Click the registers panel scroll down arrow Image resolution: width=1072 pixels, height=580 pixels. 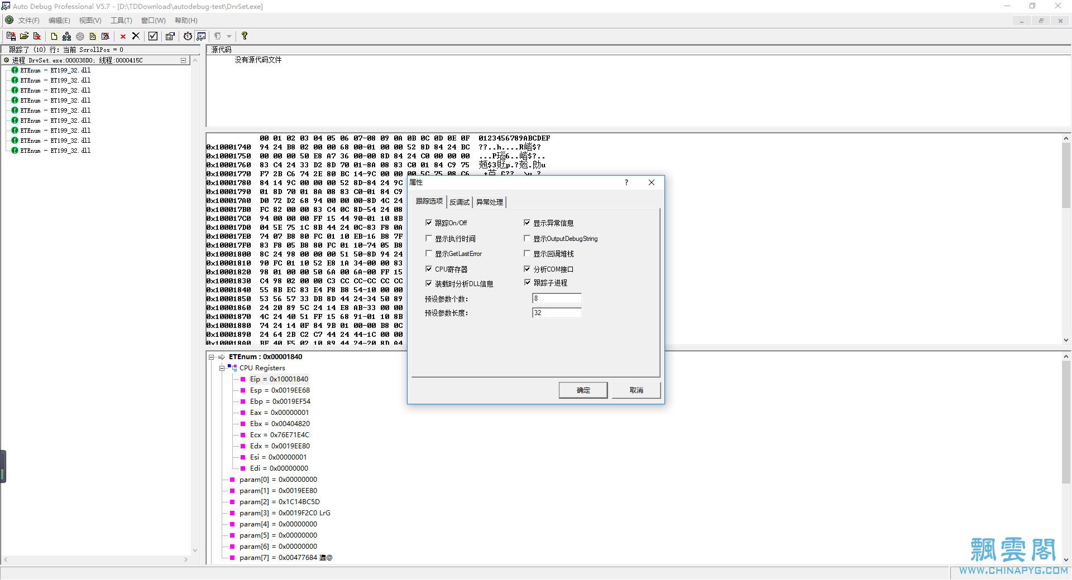point(1066,560)
